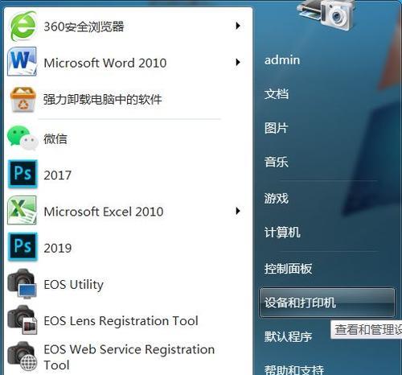Click the EOS Utility camera icon
The height and width of the screenshot is (375, 402).
point(23,284)
